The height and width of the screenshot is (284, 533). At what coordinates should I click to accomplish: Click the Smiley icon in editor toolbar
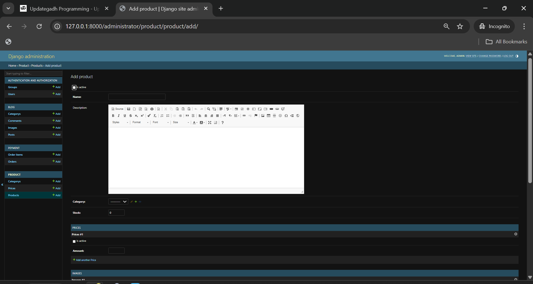pyautogui.click(x=280, y=116)
